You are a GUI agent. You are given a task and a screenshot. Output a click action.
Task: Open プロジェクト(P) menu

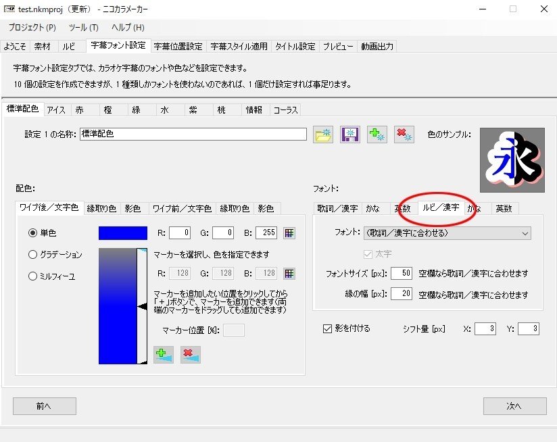[x=32, y=27]
